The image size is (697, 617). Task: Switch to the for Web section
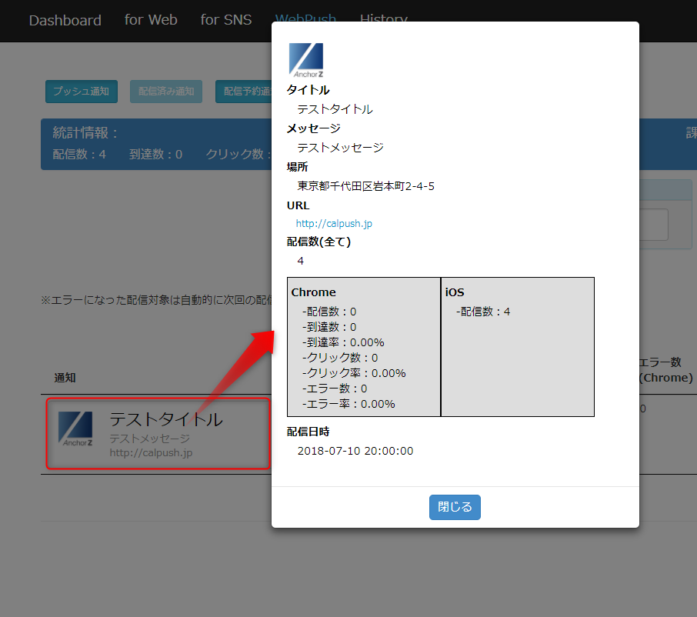coord(151,20)
